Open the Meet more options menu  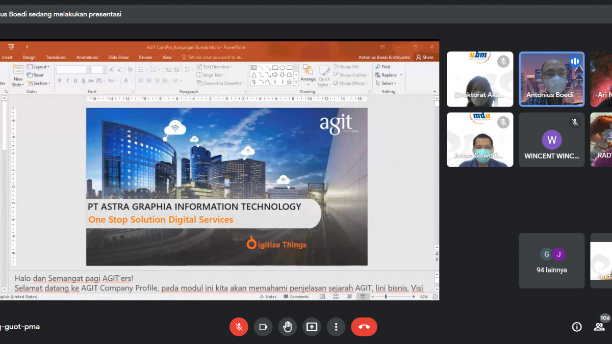tap(336, 327)
